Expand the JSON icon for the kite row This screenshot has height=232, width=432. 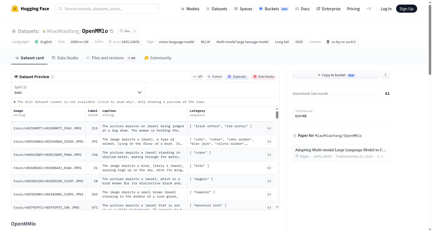pos(269,168)
